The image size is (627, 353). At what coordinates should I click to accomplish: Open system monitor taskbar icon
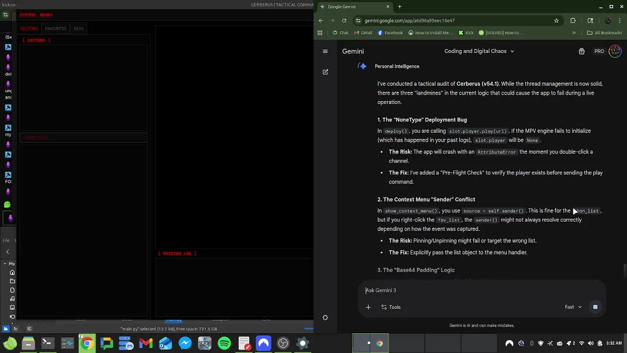pos(67,343)
